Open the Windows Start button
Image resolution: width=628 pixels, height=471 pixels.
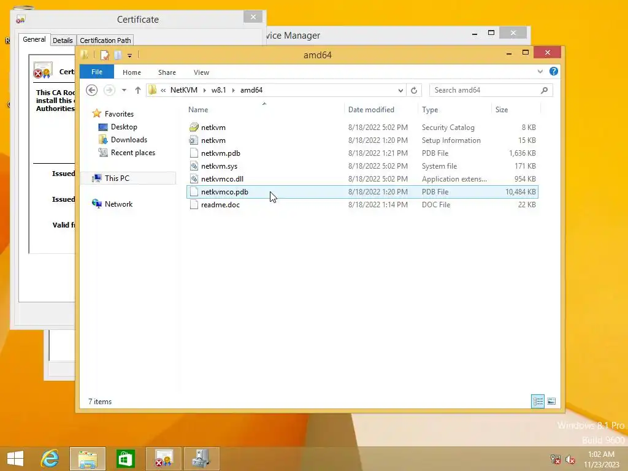[x=15, y=459]
